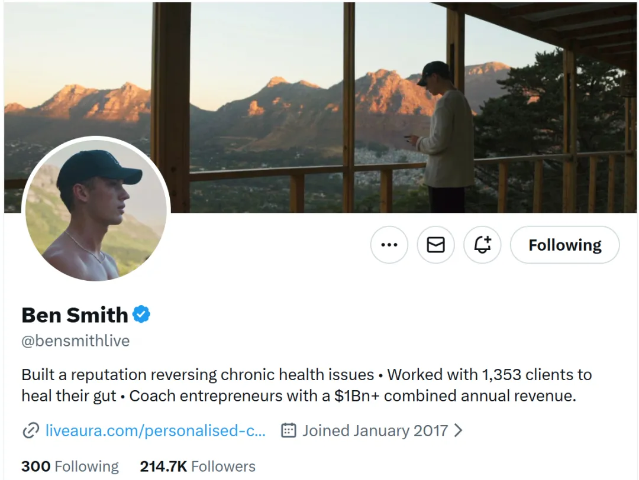Open Ben Smith's circular profile picture
Image resolution: width=639 pixels, height=480 pixels.
coord(96,211)
